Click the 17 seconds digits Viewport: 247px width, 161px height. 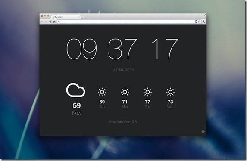click(x=165, y=49)
